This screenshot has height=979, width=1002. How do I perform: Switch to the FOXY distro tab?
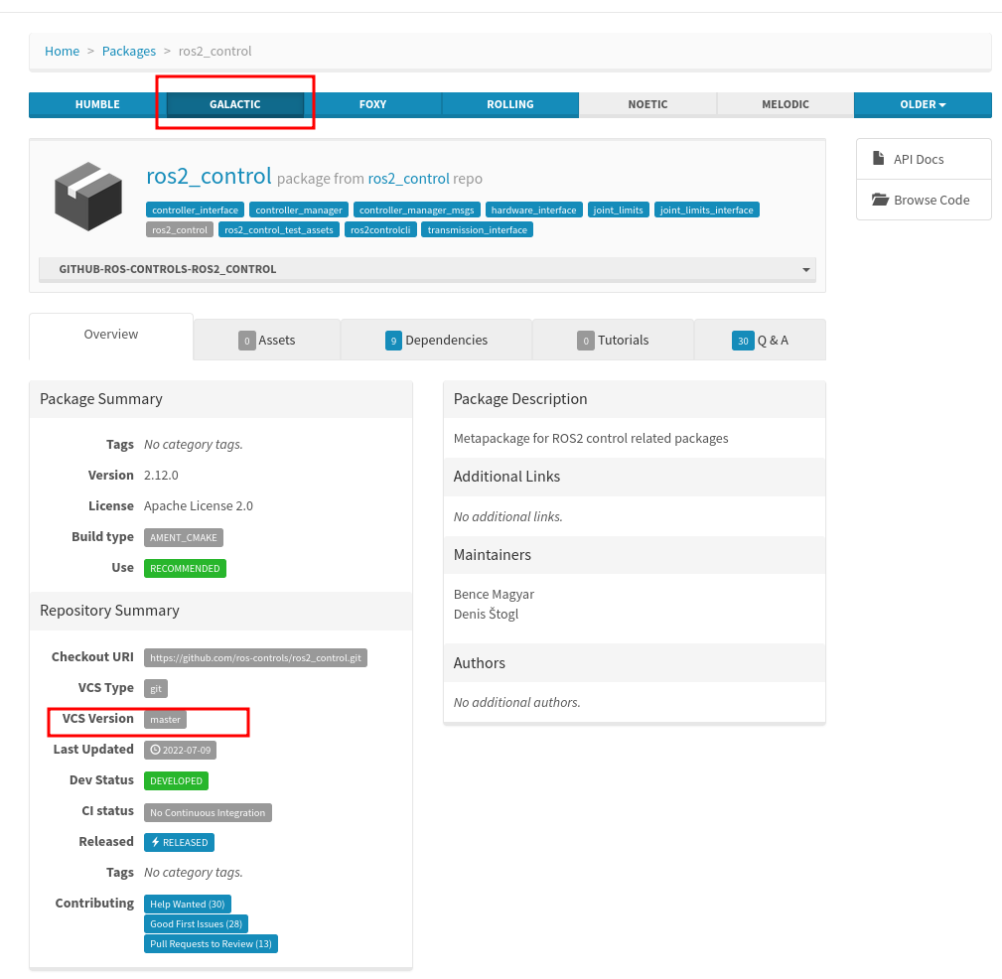pos(372,104)
